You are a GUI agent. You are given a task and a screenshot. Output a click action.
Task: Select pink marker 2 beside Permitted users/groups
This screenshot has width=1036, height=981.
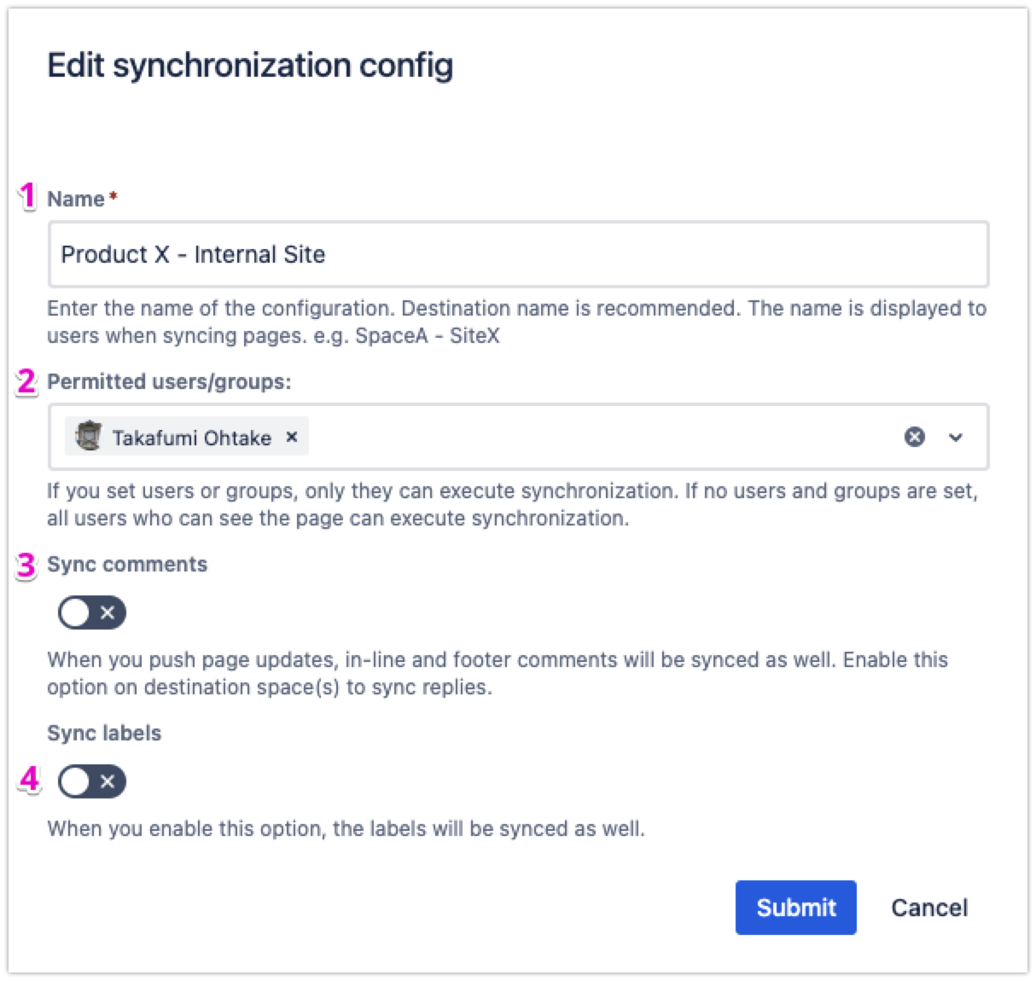tap(28, 381)
